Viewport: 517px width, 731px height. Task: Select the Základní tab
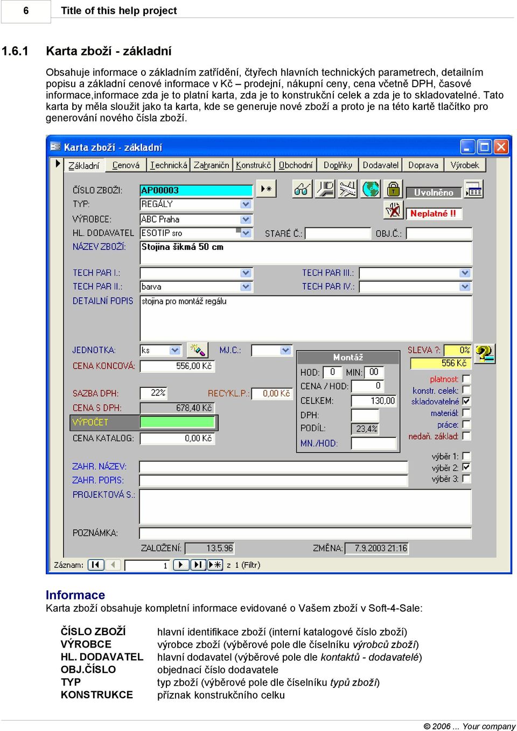(84, 165)
